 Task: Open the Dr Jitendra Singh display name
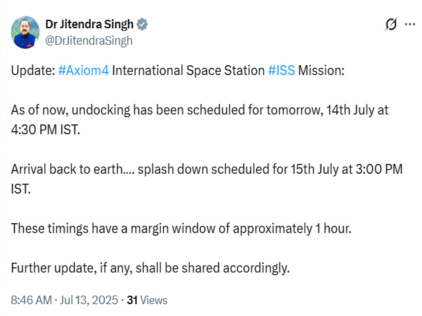click(90, 24)
